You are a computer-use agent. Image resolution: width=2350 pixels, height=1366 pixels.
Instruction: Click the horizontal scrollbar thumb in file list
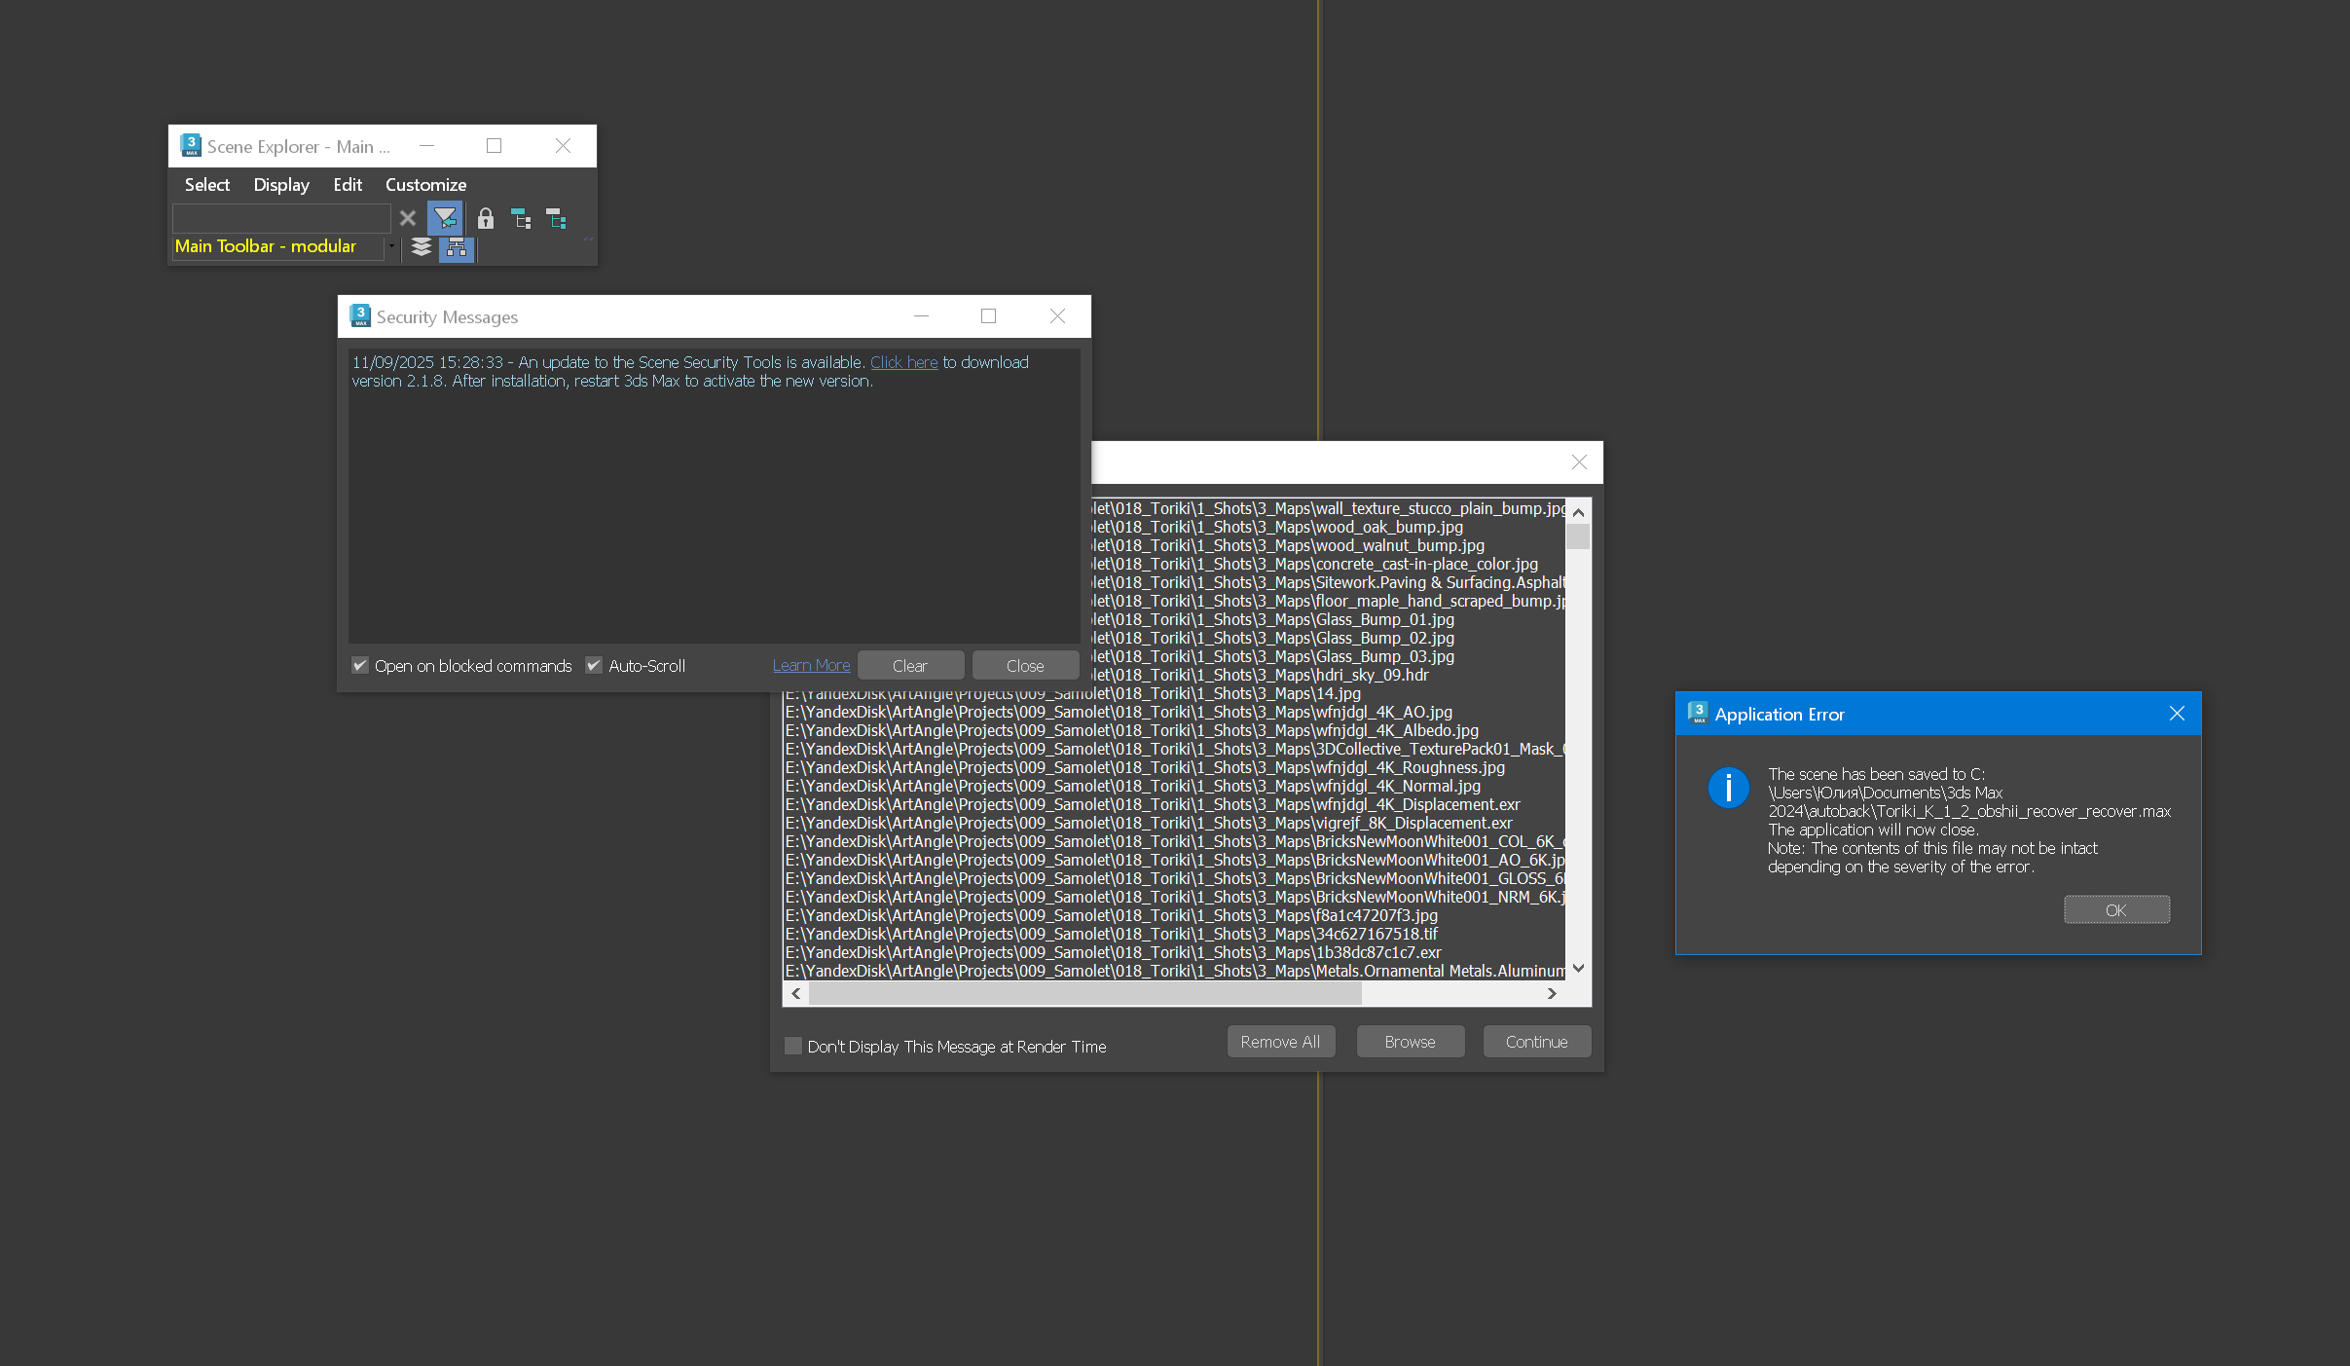pos(1083,993)
